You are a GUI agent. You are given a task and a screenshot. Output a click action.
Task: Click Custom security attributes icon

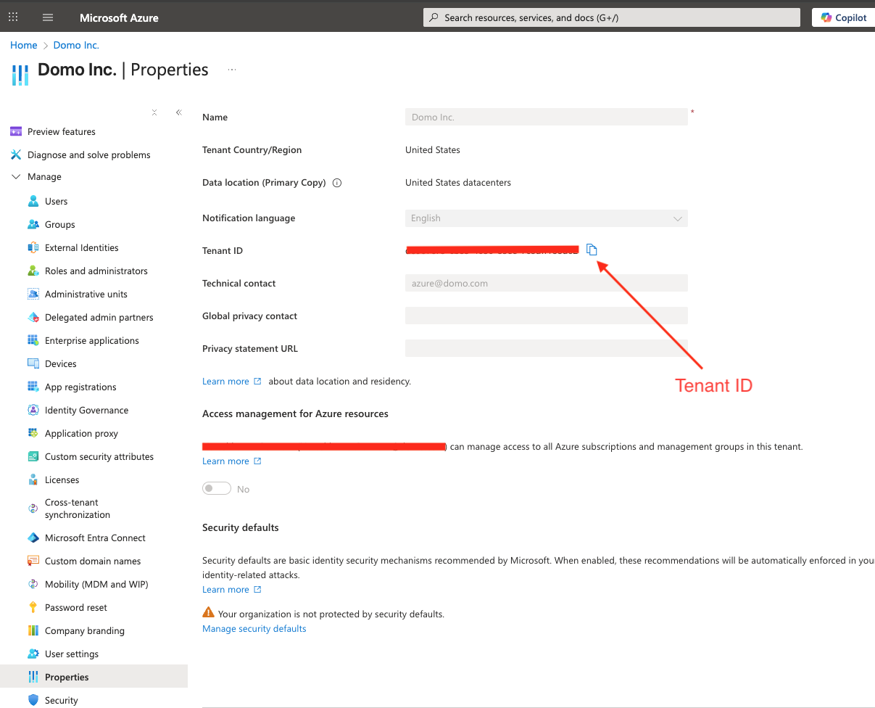click(33, 456)
